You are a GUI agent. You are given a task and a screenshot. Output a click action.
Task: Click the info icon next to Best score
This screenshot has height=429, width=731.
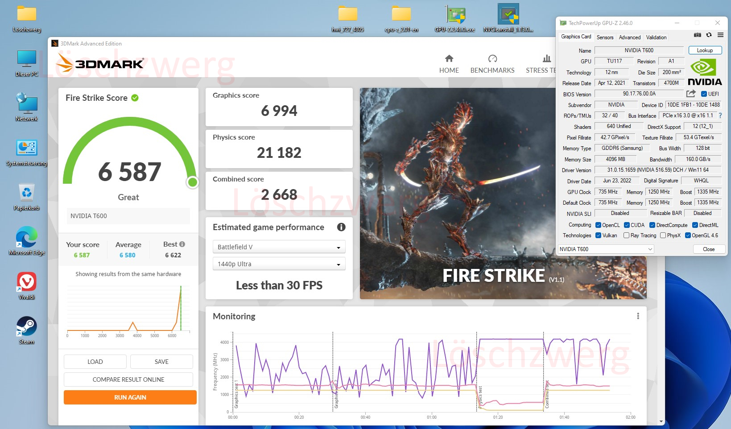coord(182,244)
